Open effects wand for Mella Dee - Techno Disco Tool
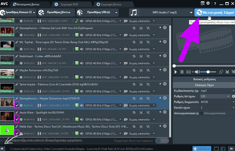The width and height of the screenshot is (235, 151). pos(148,127)
